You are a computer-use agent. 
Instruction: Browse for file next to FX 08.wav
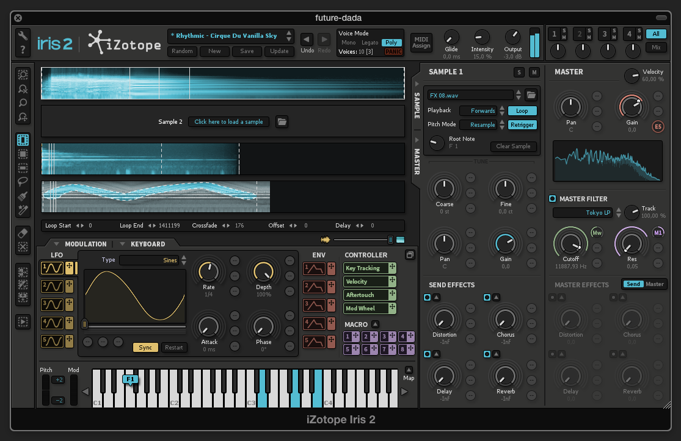click(x=531, y=95)
